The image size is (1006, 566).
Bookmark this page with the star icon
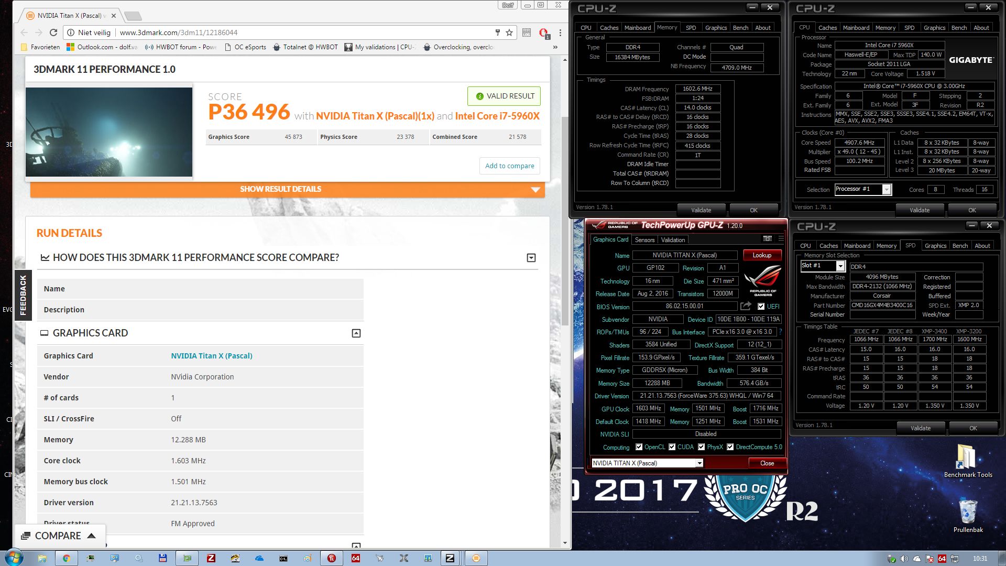[x=509, y=32]
